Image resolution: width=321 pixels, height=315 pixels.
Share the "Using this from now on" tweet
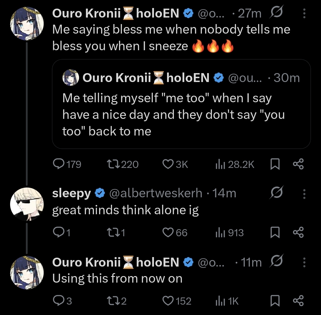(298, 301)
